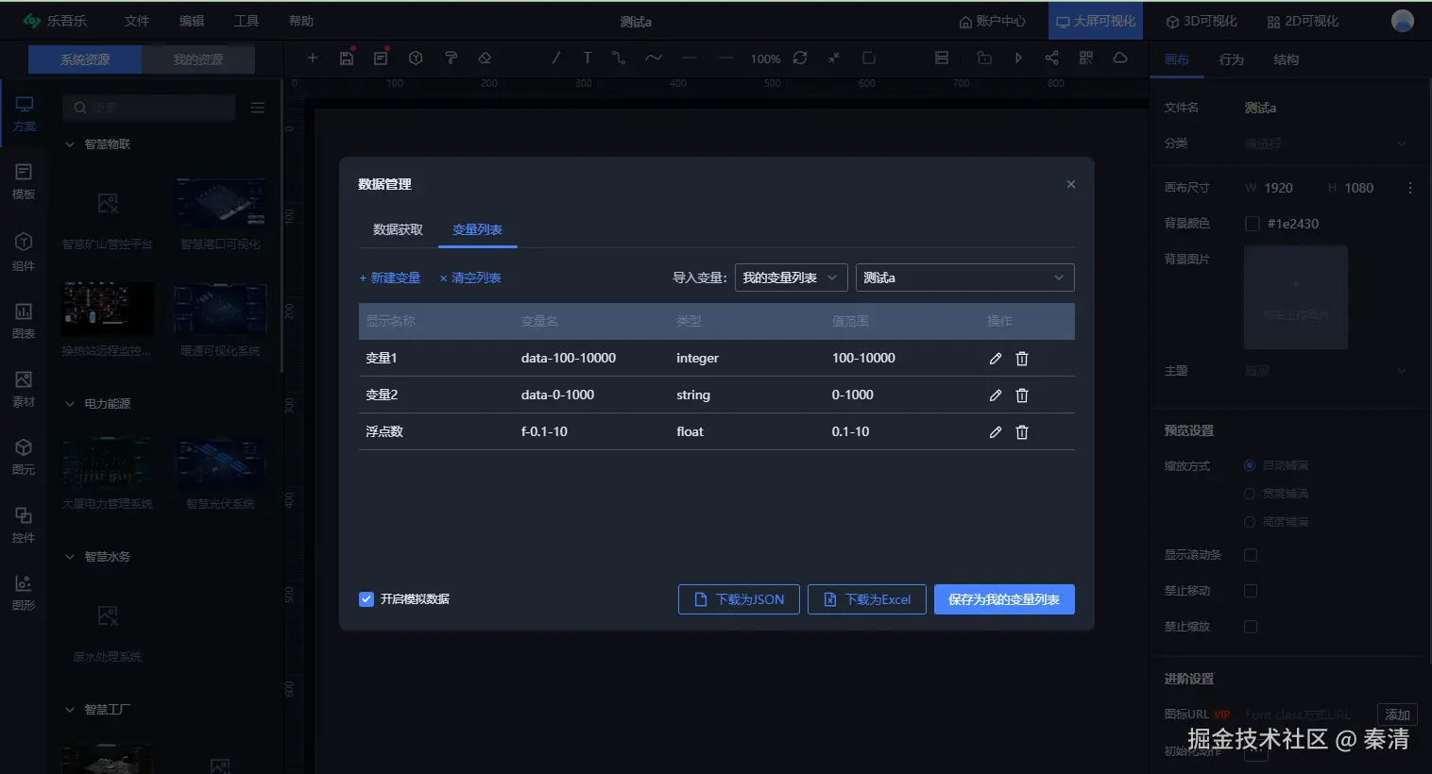The width and height of the screenshot is (1432, 774).
Task: Open the 工具 menu
Action: [x=247, y=21]
